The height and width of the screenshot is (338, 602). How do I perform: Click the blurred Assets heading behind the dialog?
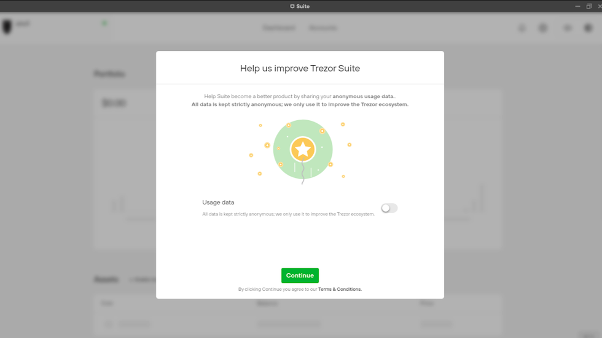tap(106, 280)
